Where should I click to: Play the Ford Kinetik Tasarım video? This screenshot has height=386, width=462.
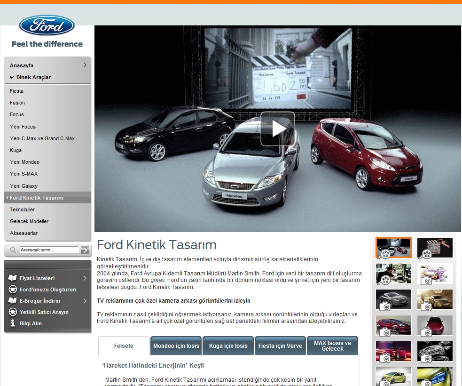278,129
